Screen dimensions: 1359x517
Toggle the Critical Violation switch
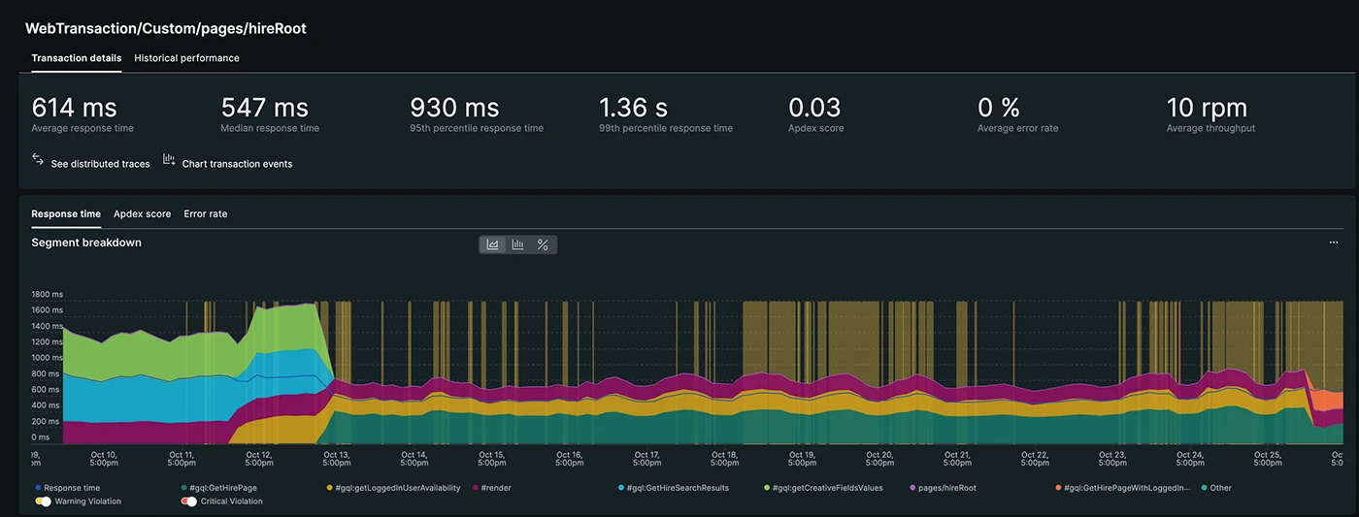[x=188, y=501]
